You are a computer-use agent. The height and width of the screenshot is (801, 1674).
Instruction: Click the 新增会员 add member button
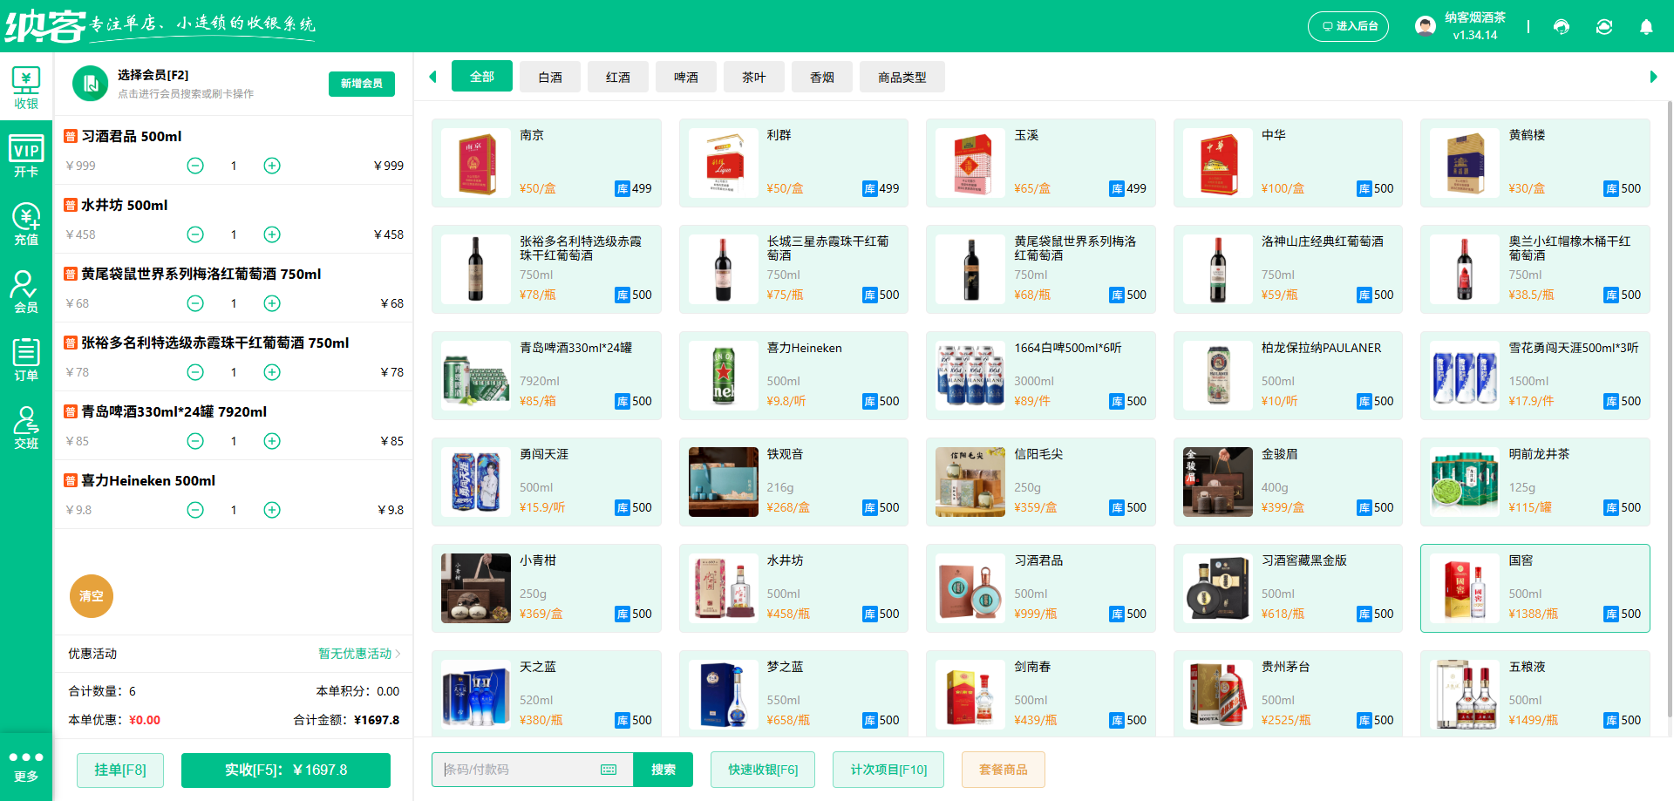pyautogui.click(x=361, y=84)
